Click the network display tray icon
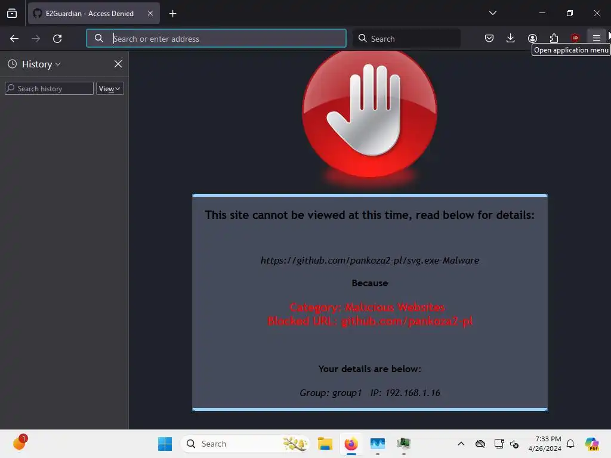Viewport: 611px width, 458px height. pos(499,444)
